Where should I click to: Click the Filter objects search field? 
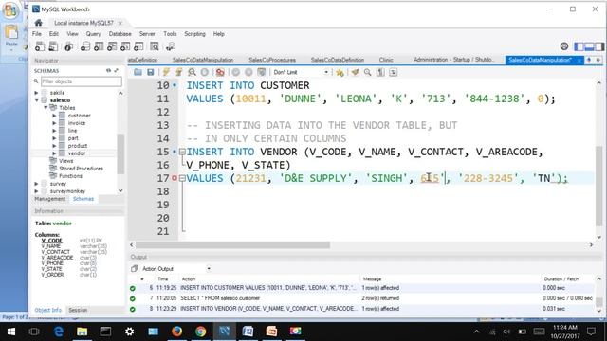click(81, 81)
